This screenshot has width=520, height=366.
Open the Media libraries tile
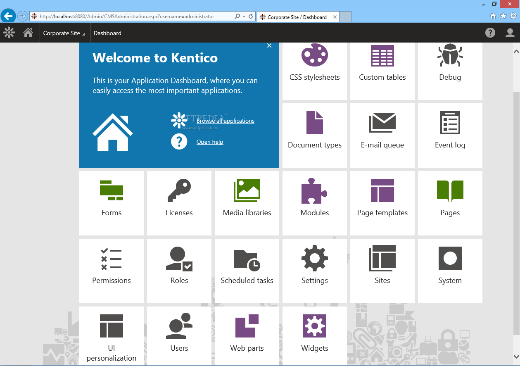tap(247, 203)
